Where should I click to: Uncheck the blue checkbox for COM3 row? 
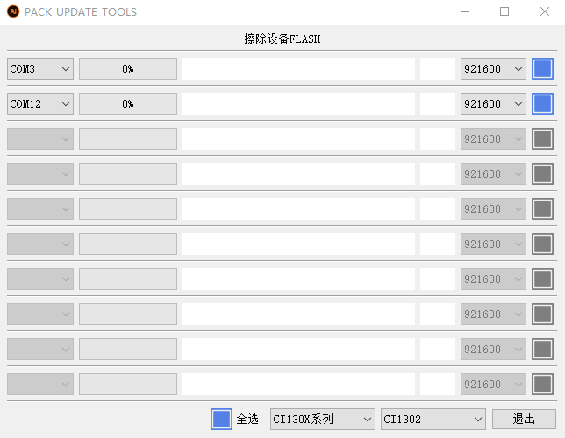[542, 69]
